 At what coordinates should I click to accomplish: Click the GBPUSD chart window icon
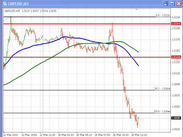[x=5, y=3]
